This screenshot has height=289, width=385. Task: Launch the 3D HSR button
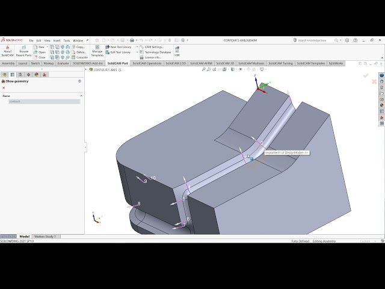tap(177, 51)
